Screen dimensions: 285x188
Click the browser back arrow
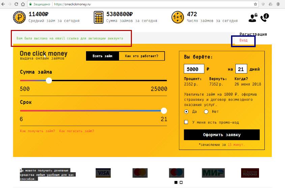[3, 4]
